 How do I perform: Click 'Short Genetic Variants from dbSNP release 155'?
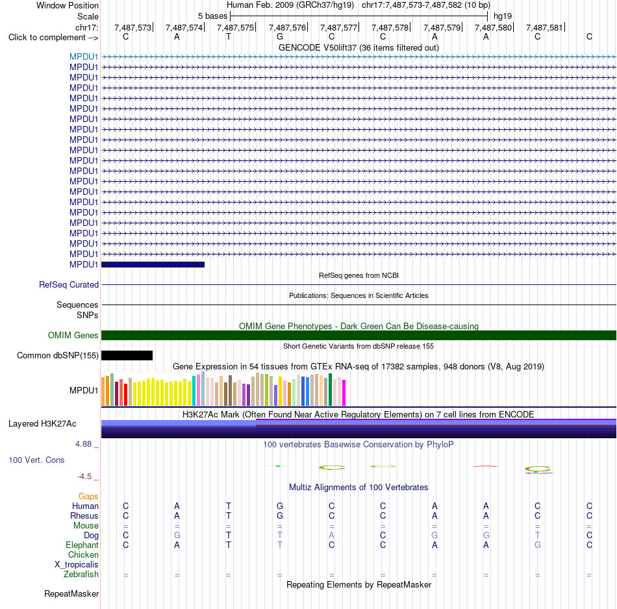(x=359, y=346)
